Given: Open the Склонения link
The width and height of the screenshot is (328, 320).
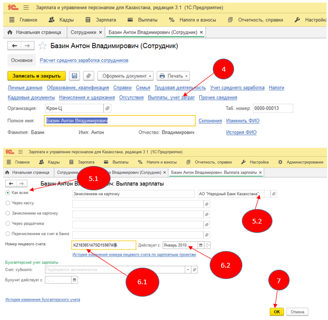Looking at the screenshot, I should (x=210, y=121).
